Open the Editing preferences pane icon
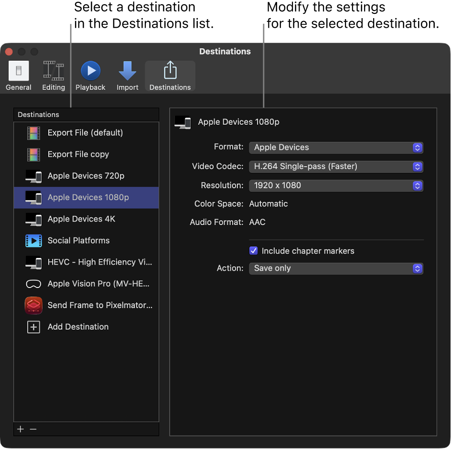The width and height of the screenshot is (451, 449). coord(54,71)
